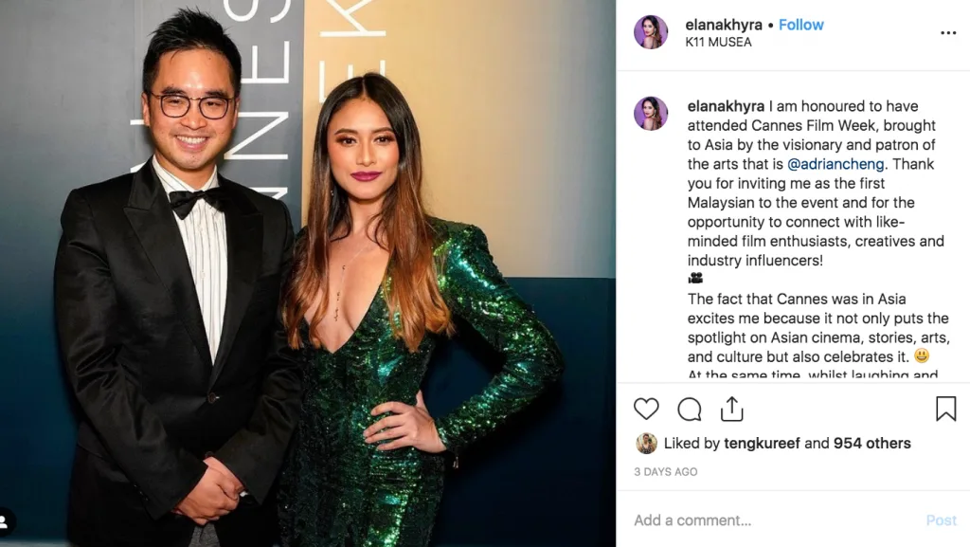The image size is (970, 547).
Task: Open elanakhyra profile picture in header
Action: pos(651,32)
